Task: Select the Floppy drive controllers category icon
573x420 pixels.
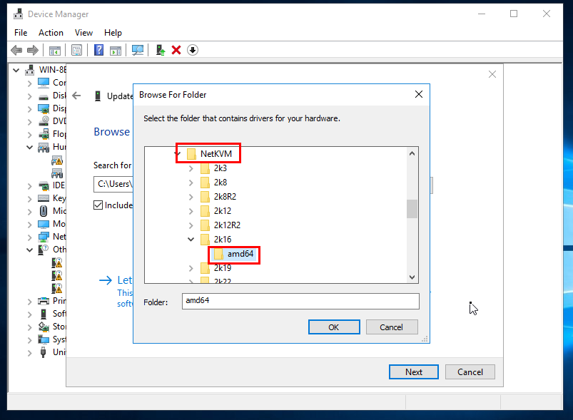Action: pos(44,134)
